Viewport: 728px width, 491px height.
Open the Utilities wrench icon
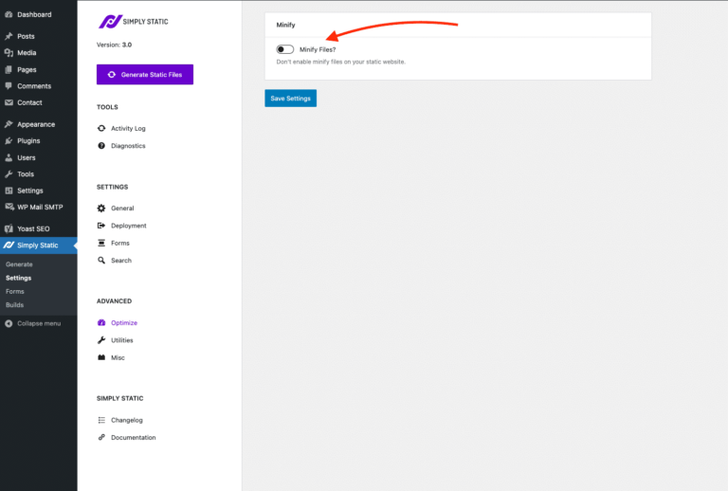click(x=101, y=340)
